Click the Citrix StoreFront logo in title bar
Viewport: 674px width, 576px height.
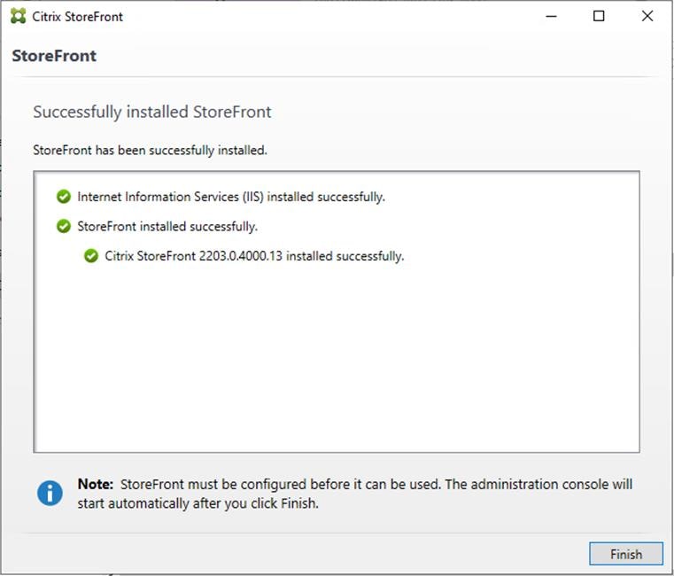tap(18, 16)
